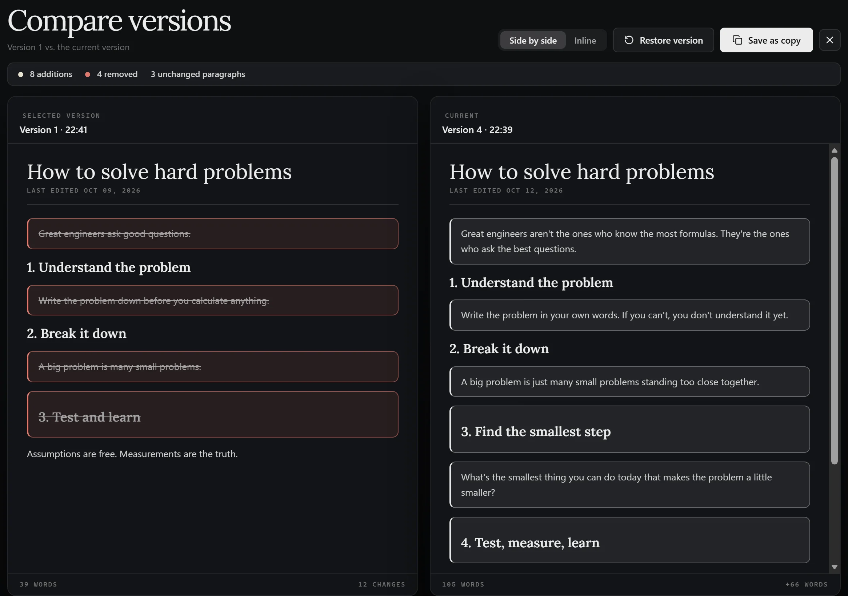Click removed 'Write the problem down' block
This screenshot has height=596, width=848.
coord(212,300)
